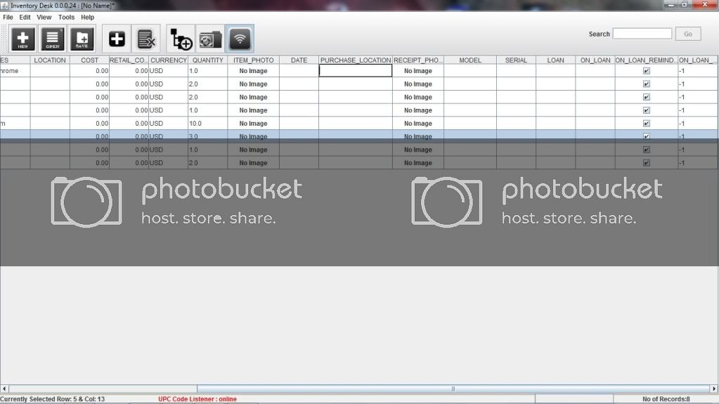Click 'No of Records:8' status text
This screenshot has height=404, width=719.
point(666,399)
